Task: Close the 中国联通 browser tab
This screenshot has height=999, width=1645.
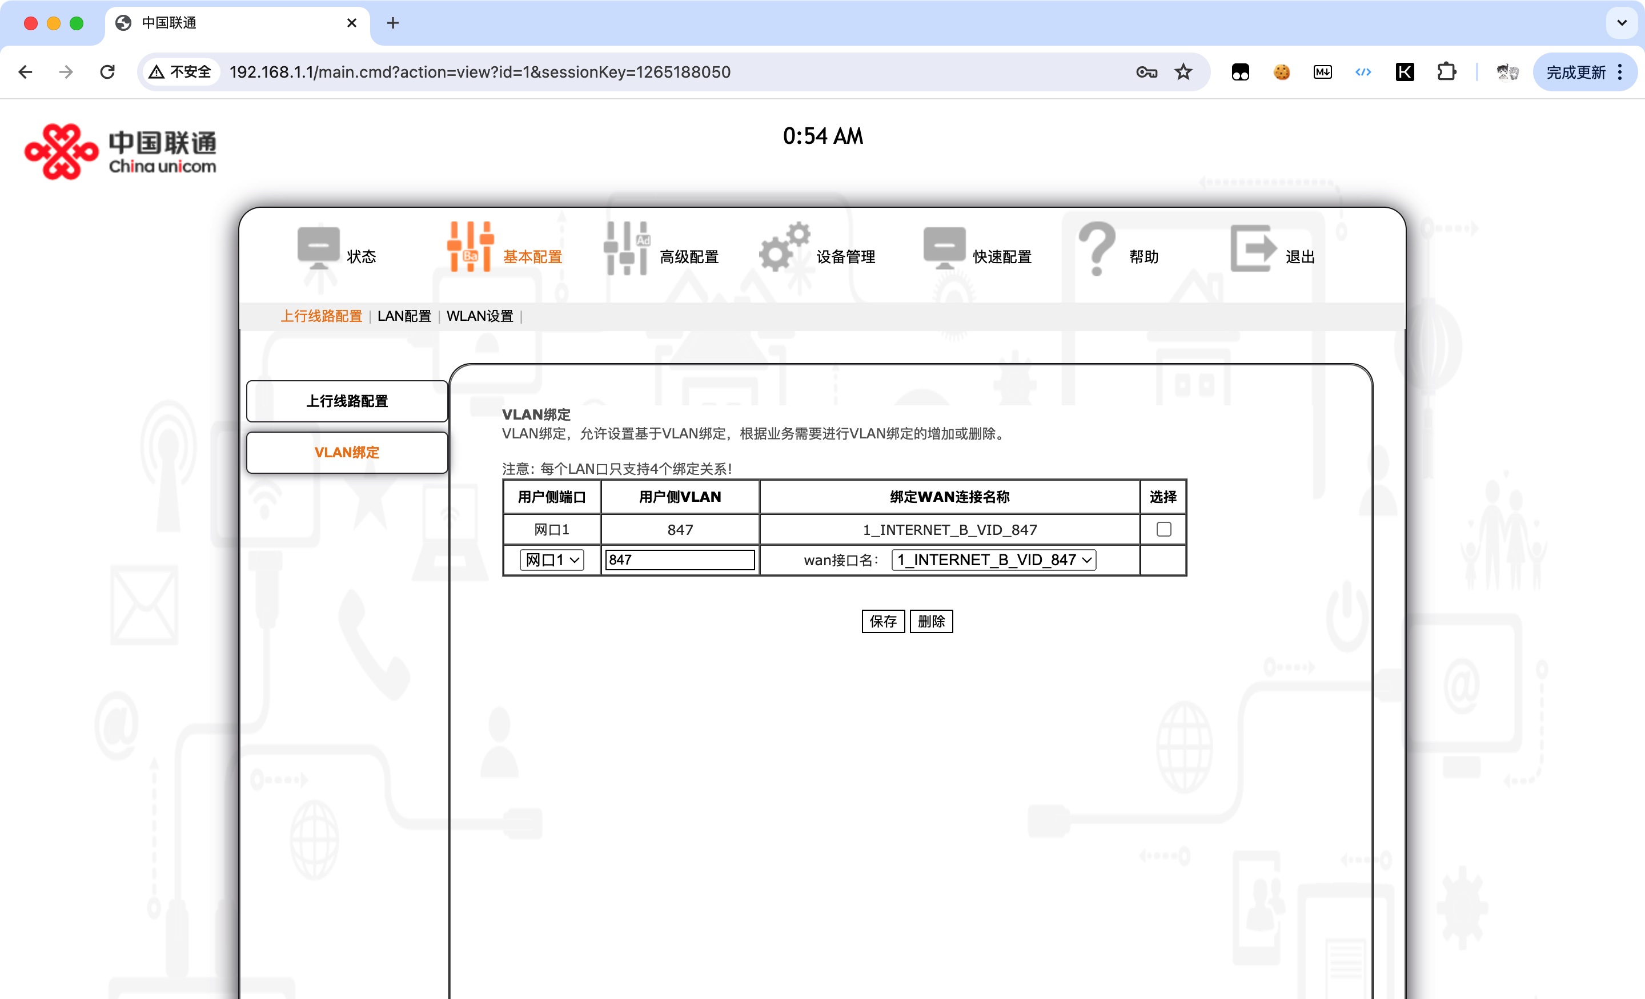Action: (x=352, y=23)
